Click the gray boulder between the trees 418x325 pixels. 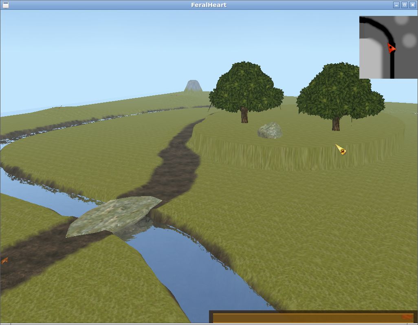(270, 130)
